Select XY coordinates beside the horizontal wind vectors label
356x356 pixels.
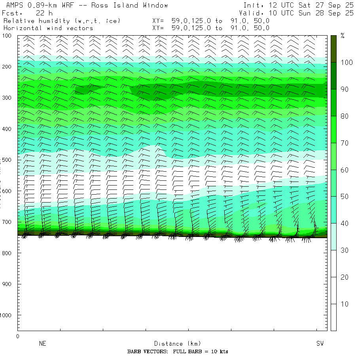pyautogui.click(x=211, y=28)
